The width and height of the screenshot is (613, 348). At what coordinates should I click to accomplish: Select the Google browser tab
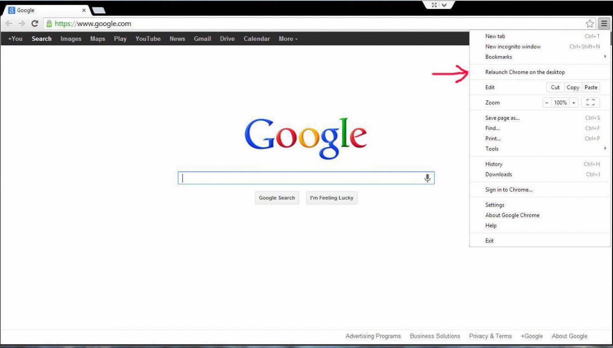click(46, 10)
